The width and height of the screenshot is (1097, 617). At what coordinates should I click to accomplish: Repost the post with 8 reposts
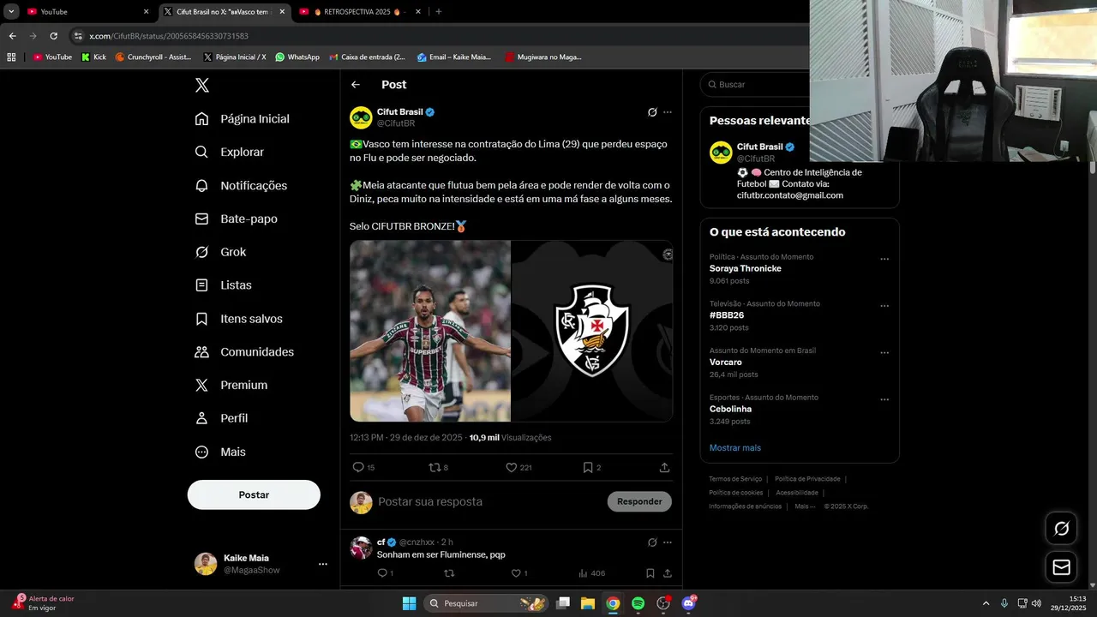(438, 467)
